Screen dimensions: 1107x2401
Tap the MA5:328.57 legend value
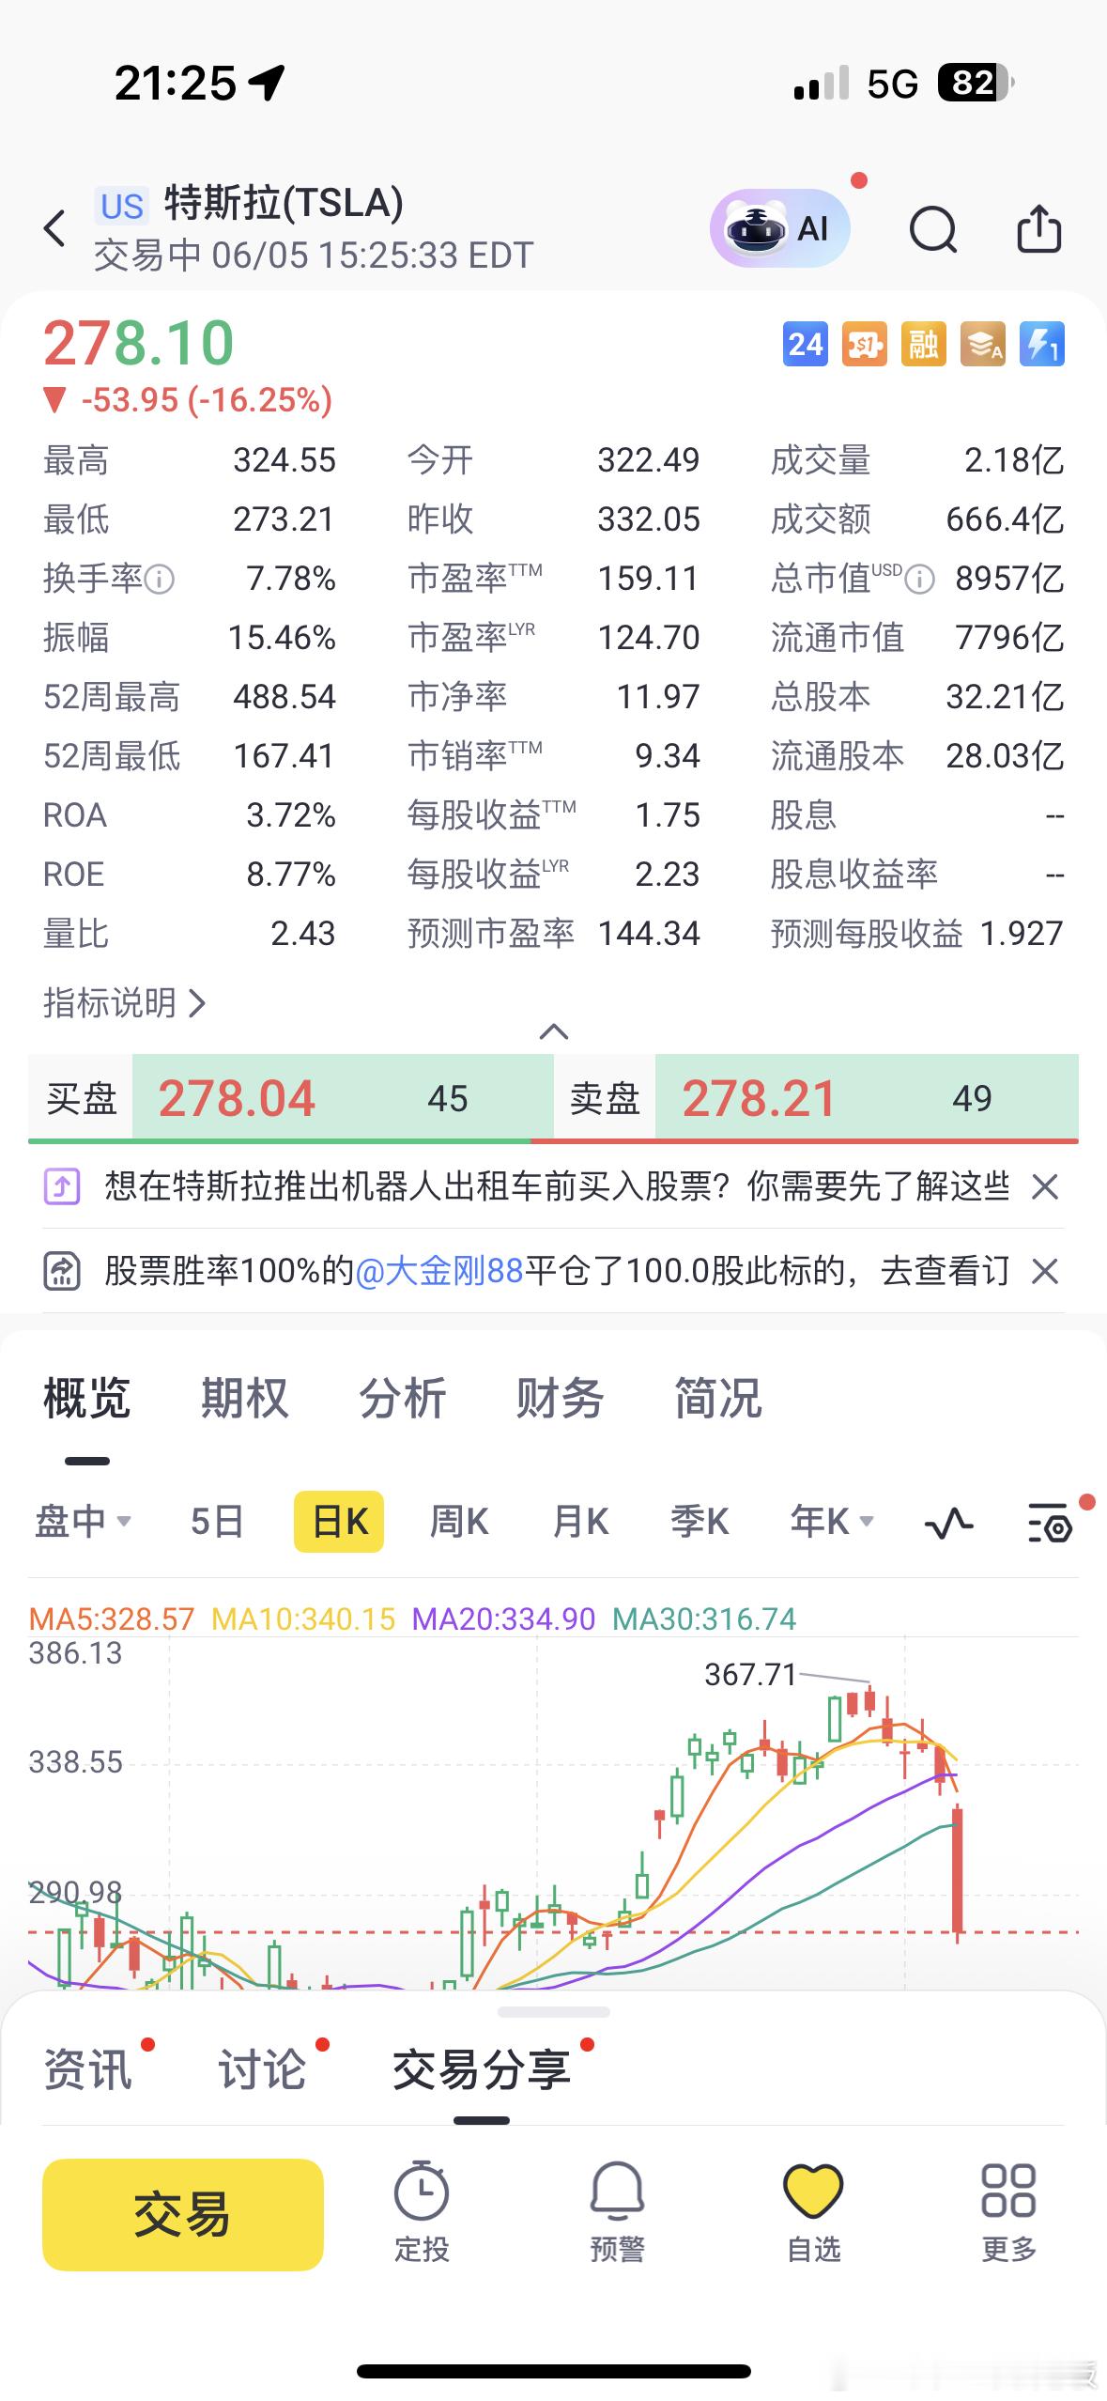(x=112, y=1619)
